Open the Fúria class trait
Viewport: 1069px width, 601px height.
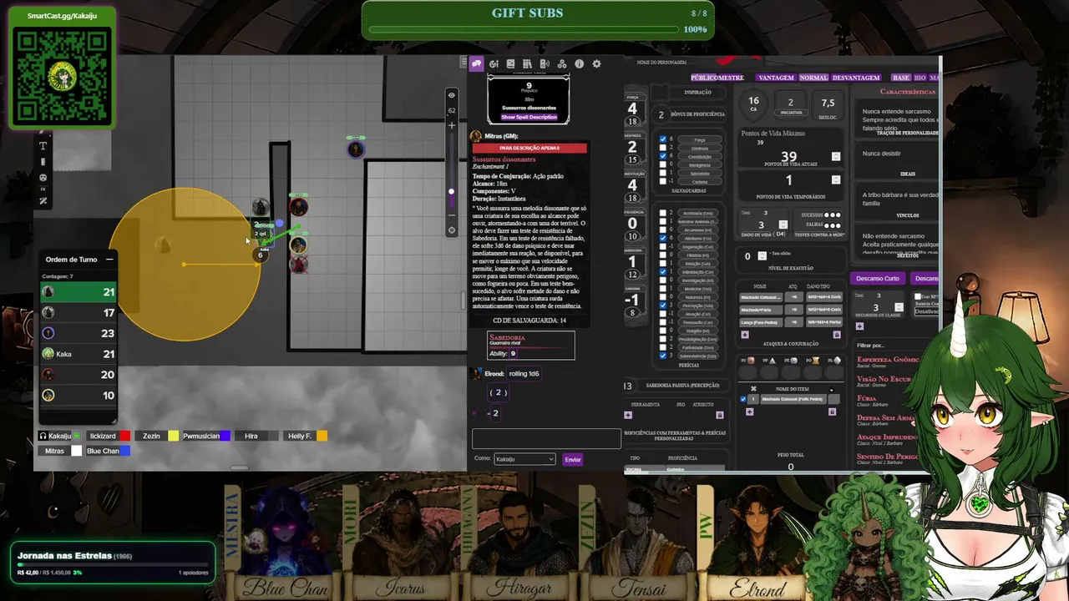pos(869,399)
